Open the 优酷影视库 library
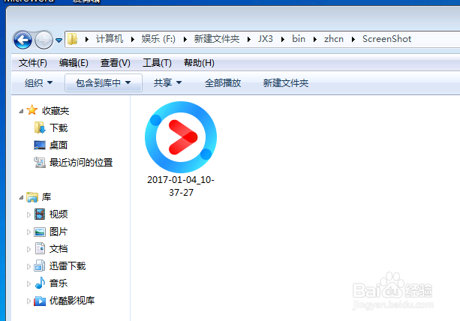Image resolution: width=460 pixels, height=321 pixels. point(72,301)
